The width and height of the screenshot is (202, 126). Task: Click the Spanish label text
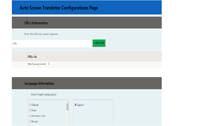pos(80,105)
